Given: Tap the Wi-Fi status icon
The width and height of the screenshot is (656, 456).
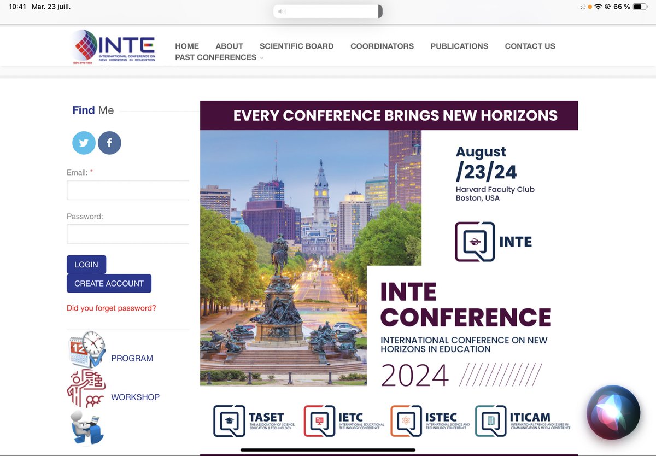Looking at the screenshot, I should [598, 7].
